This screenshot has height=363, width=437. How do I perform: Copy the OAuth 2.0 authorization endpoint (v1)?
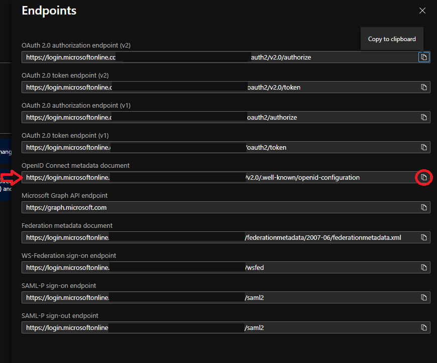[x=424, y=117]
